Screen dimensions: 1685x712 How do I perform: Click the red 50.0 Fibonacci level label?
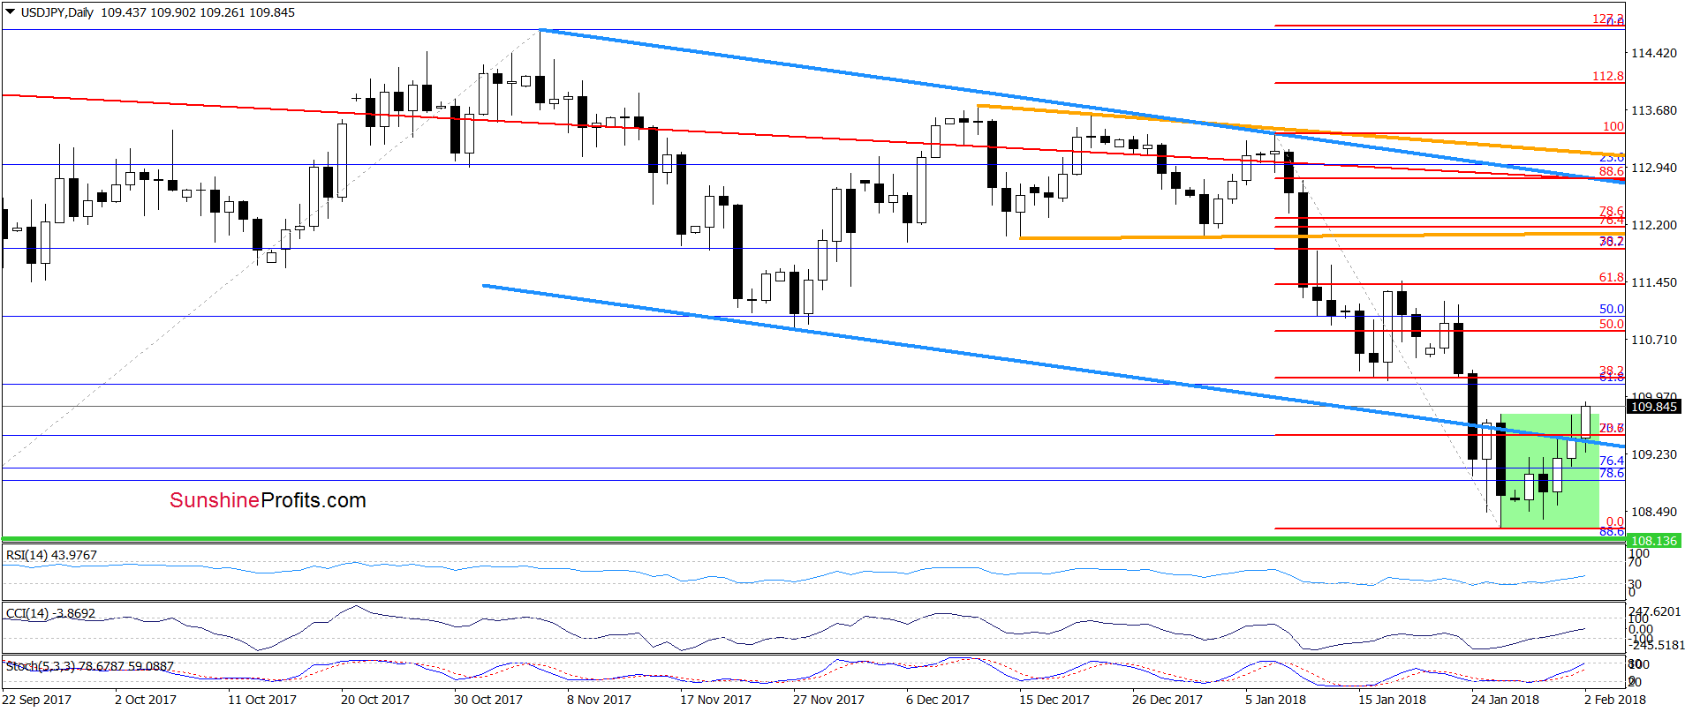tap(1612, 324)
